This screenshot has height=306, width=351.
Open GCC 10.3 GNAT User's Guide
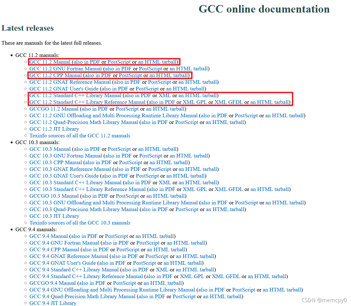coord(64,176)
